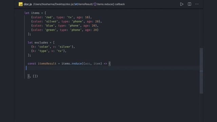
Task: Click the 'excludes' variable name
Action: pos(41,42)
